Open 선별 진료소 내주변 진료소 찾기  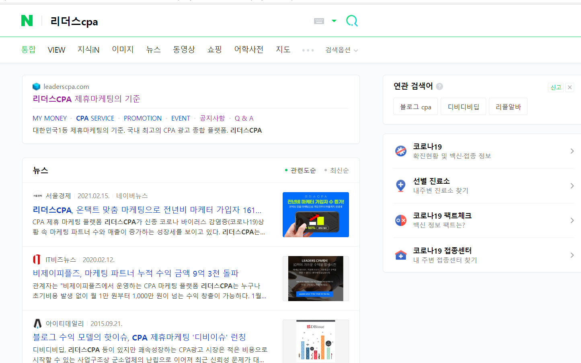pos(441,186)
